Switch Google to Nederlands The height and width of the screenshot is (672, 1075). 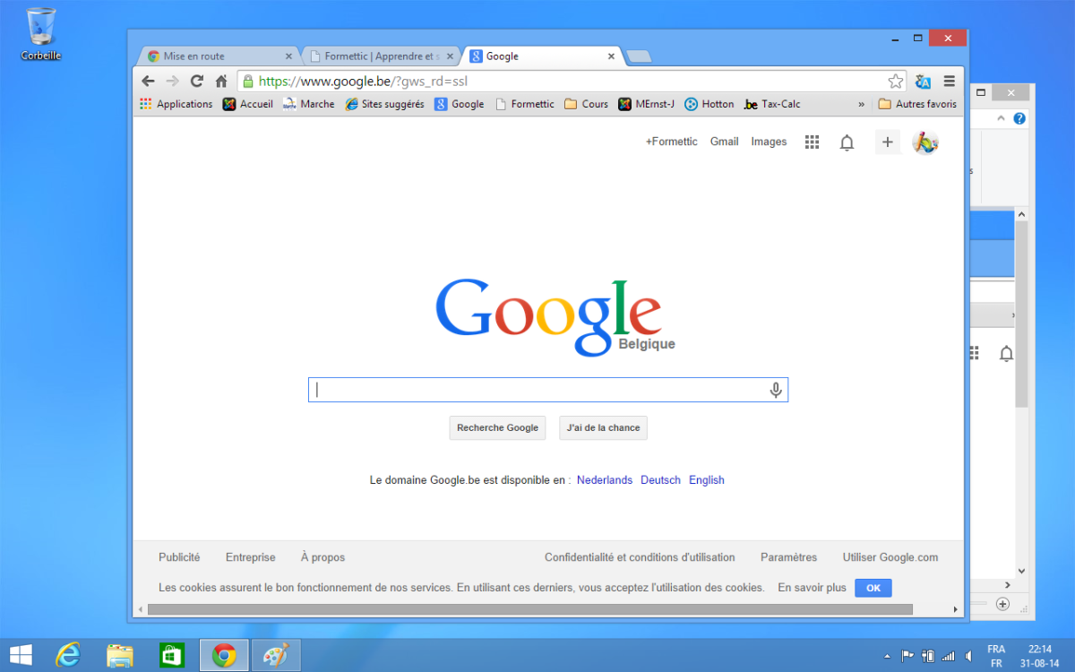point(605,480)
